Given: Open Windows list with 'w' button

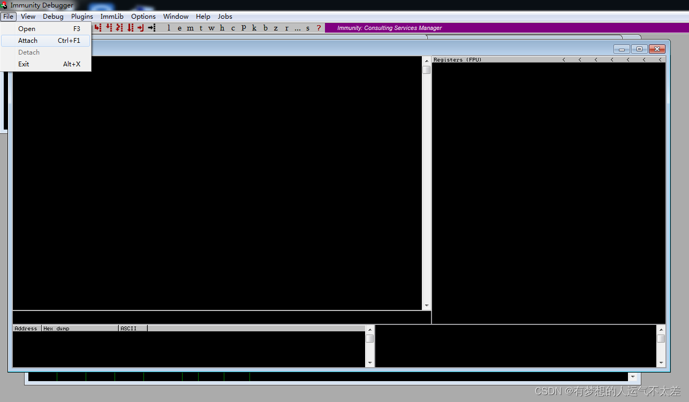Looking at the screenshot, I should click(x=211, y=28).
